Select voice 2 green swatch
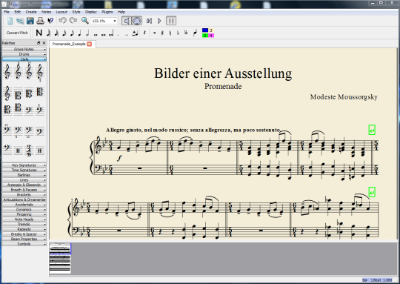The height and width of the screenshot is (284, 400). (205, 36)
